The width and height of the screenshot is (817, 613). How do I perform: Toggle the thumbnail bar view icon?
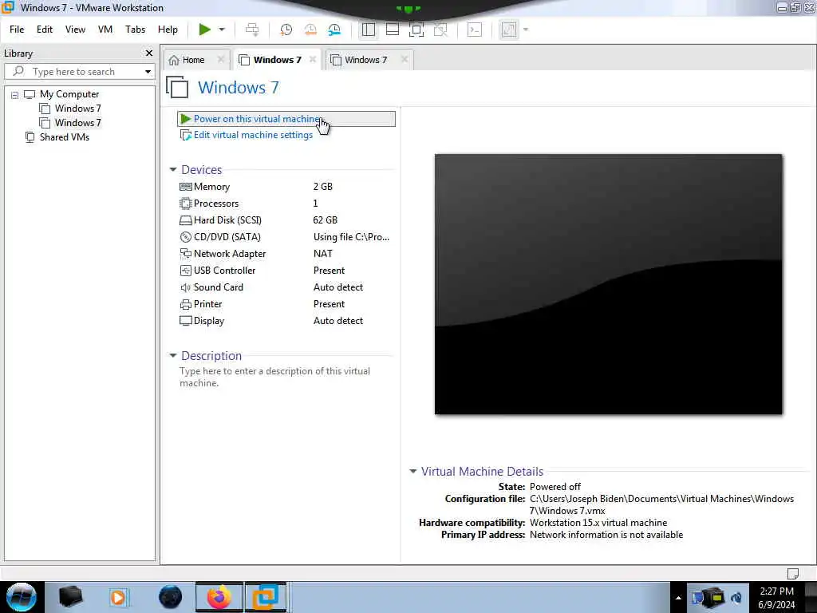(x=393, y=30)
